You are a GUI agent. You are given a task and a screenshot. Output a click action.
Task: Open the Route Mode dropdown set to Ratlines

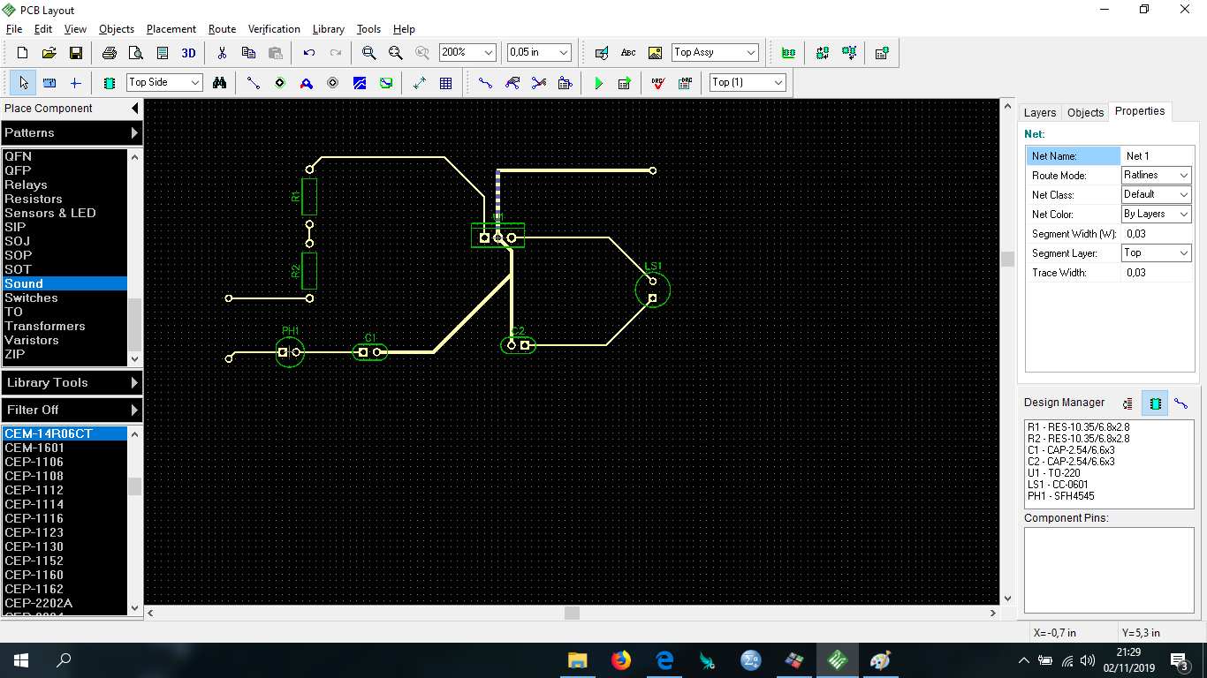[x=1156, y=175]
